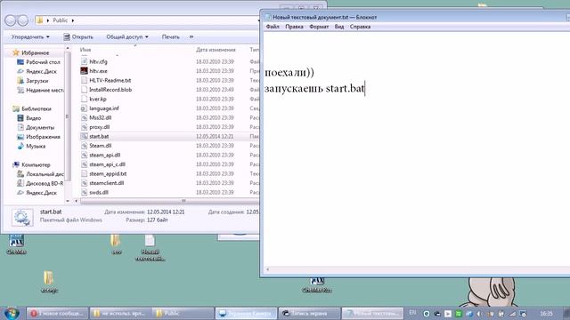Select Изображения library in sidebar

click(38, 137)
